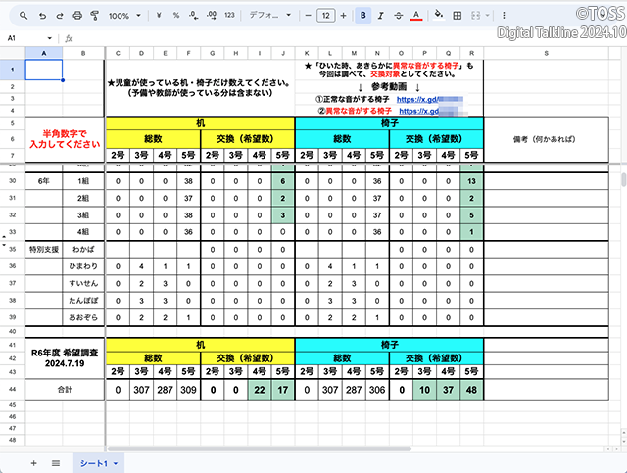Open the 100% zoom dropdown

click(x=123, y=16)
